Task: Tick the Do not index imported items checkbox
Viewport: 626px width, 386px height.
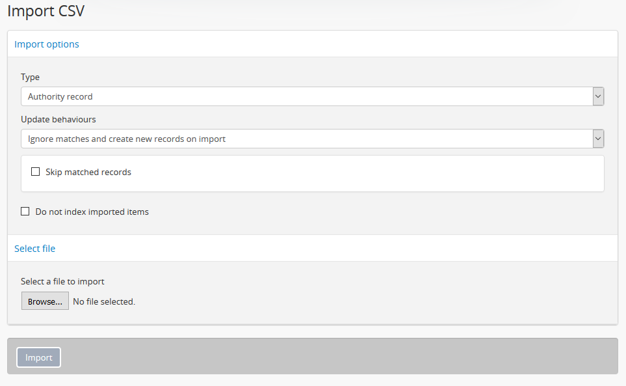Action: 25,212
